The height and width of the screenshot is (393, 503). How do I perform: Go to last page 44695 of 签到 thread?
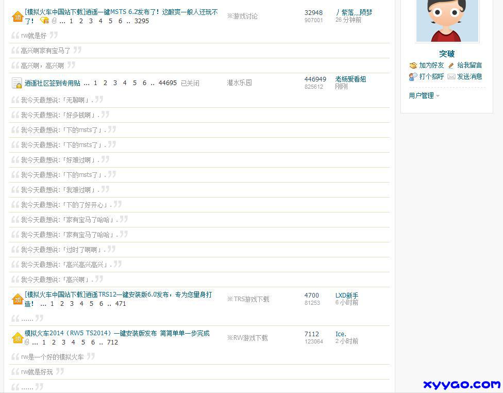(167, 83)
